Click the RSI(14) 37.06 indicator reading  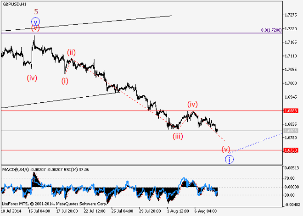[x=77, y=170]
